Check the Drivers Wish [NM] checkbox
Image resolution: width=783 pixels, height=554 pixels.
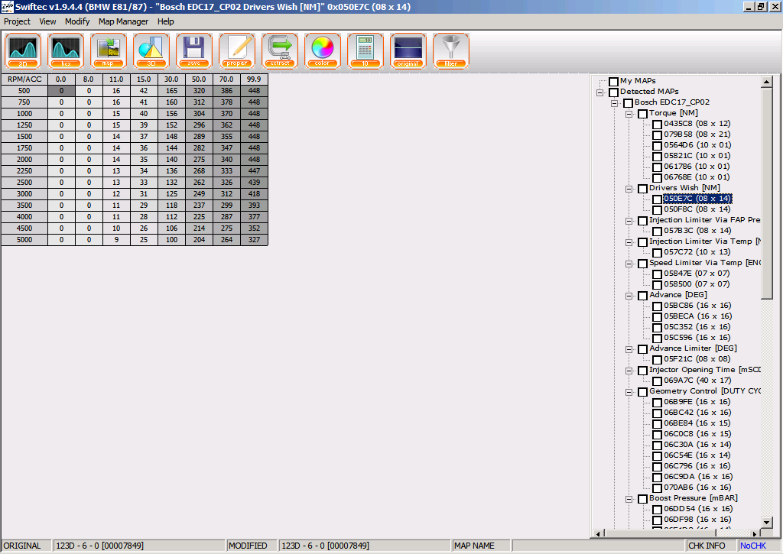pos(642,189)
